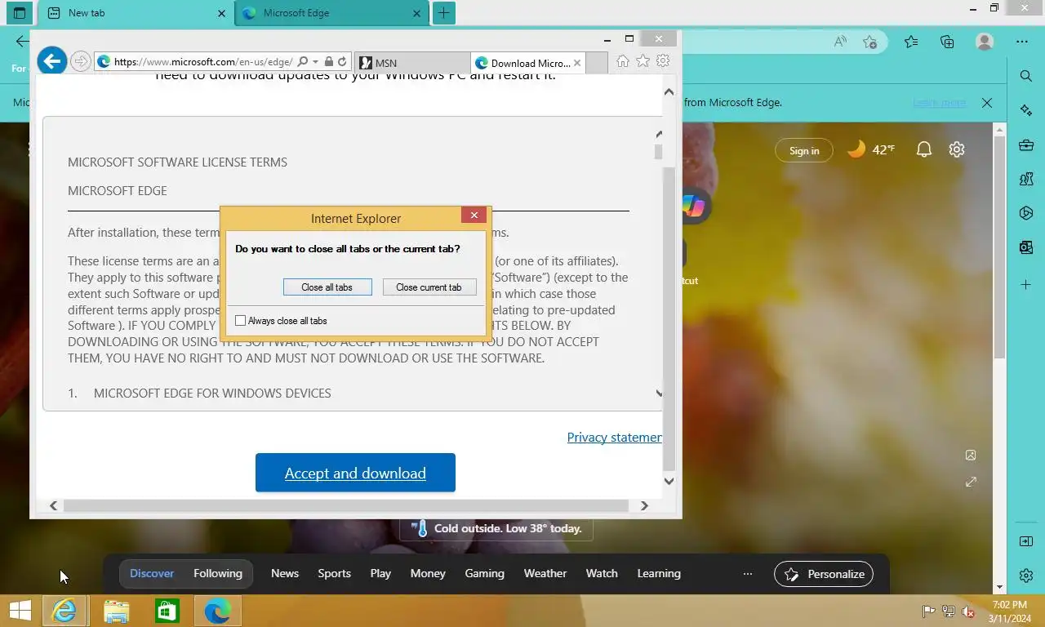Click Close all tabs button
This screenshot has height=627, width=1045.
(x=327, y=287)
